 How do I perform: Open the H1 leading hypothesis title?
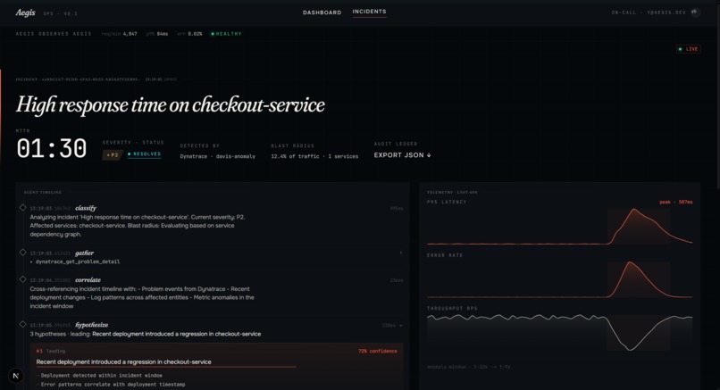point(123,362)
